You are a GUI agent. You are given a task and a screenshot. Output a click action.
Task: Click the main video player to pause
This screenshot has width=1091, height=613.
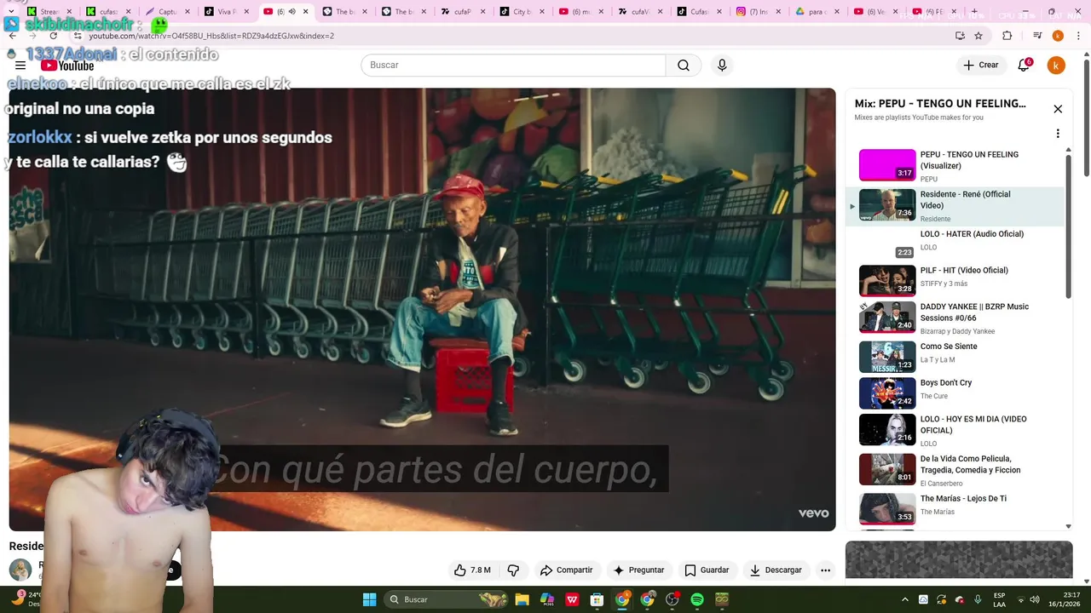422,309
